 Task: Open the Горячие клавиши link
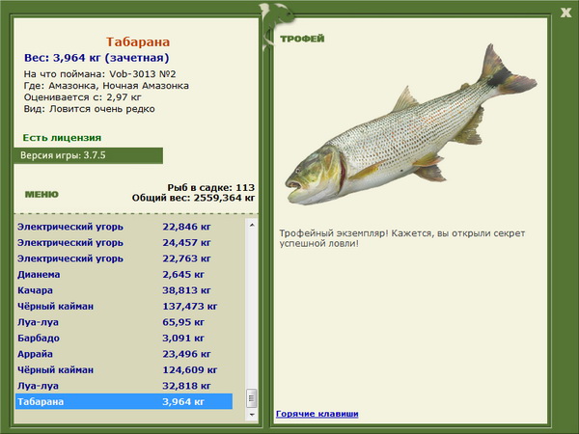(317, 414)
